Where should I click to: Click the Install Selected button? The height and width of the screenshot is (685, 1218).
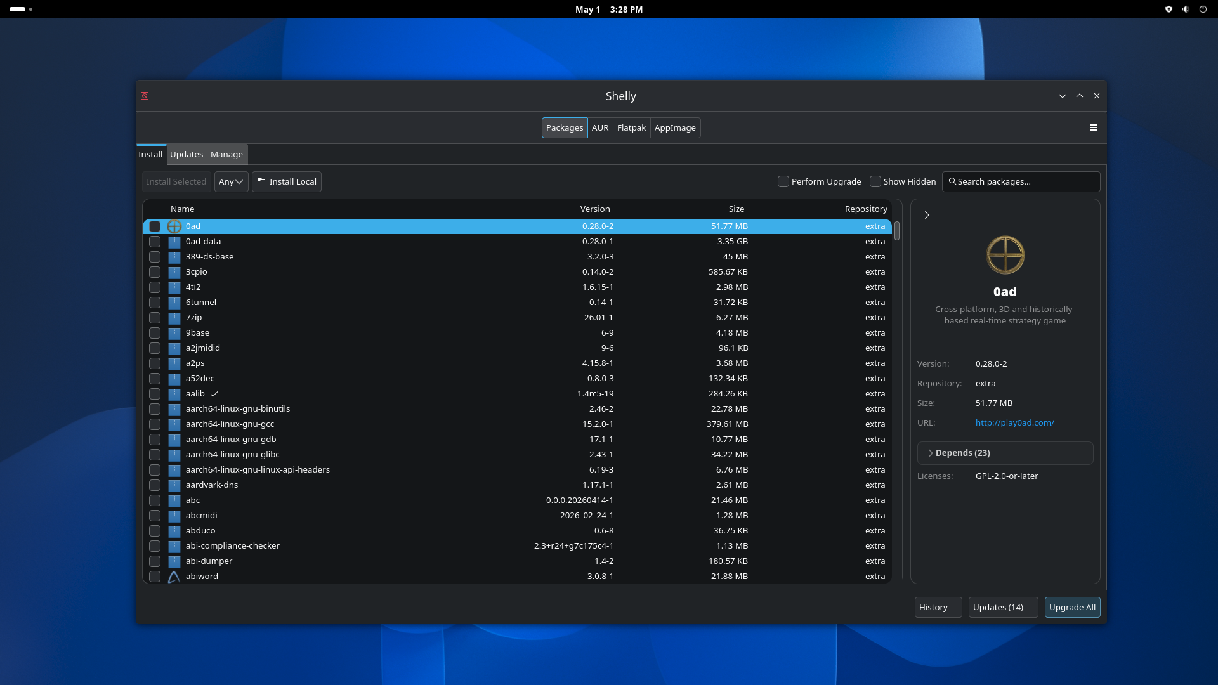176,181
